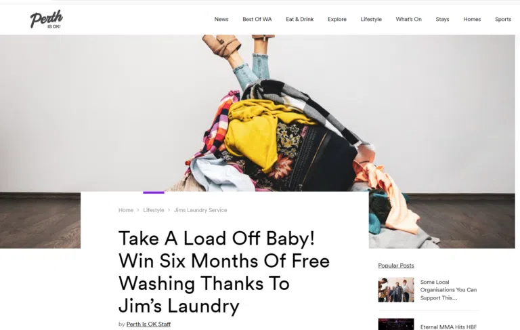Open the Eternal MMA post thumbnail
Viewport: 520px width, 330px height.
pyautogui.click(x=396, y=325)
